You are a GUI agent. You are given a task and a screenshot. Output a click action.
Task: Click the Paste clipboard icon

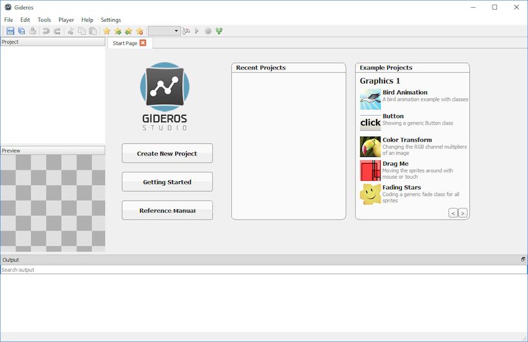pyautogui.click(x=93, y=32)
